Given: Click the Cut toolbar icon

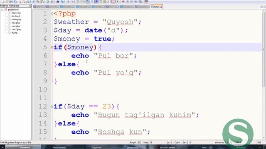Looking at the screenshot, I should click(34, 2).
